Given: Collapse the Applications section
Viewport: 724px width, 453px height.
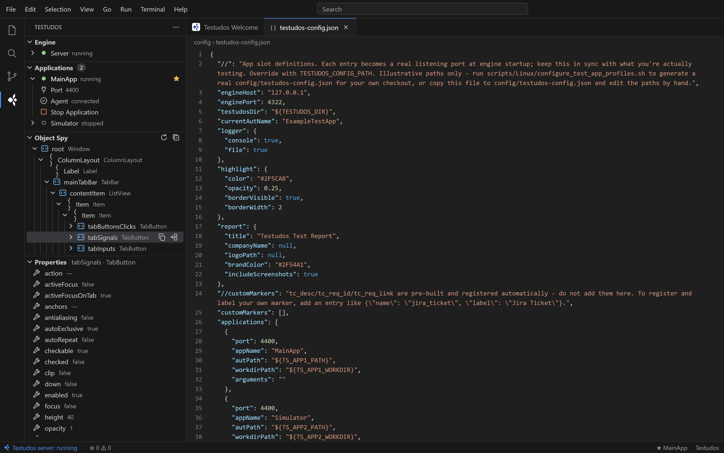Looking at the screenshot, I should click(x=30, y=68).
